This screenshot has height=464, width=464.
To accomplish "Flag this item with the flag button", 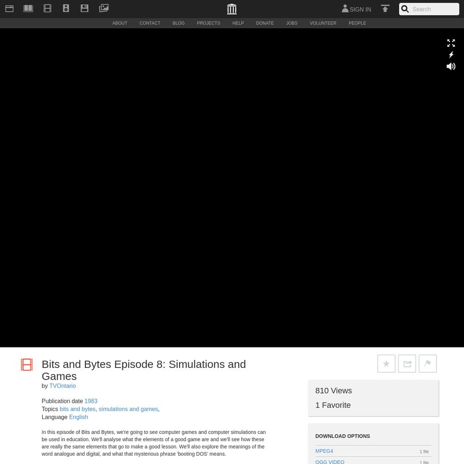I will pos(428,364).
